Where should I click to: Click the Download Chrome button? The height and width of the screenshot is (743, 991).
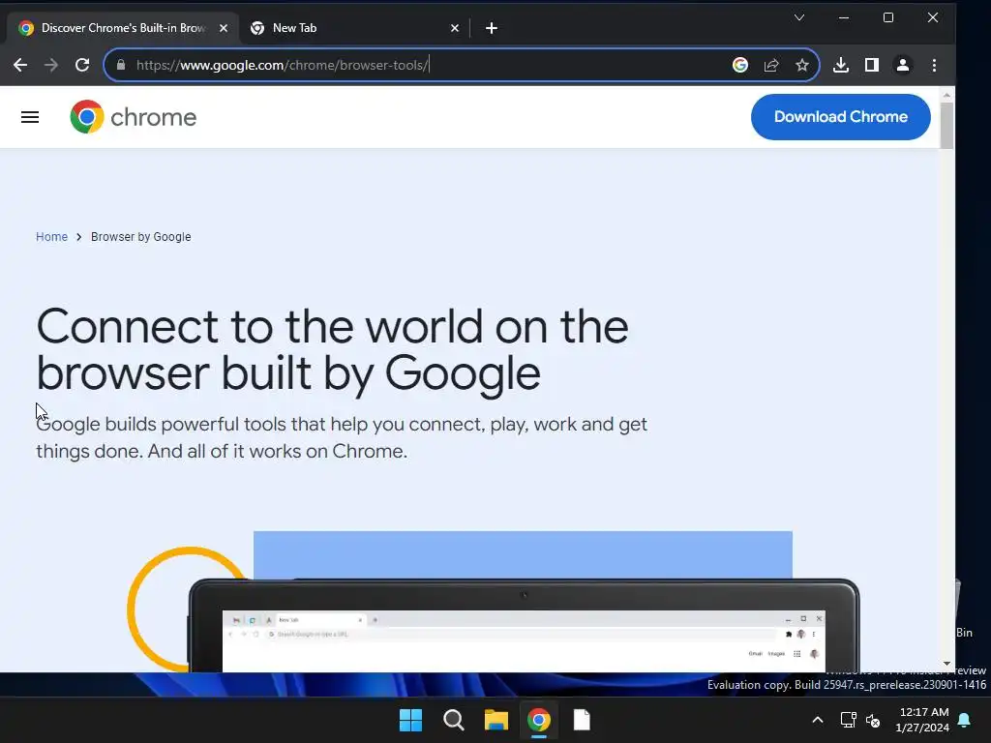(x=841, y=117)
